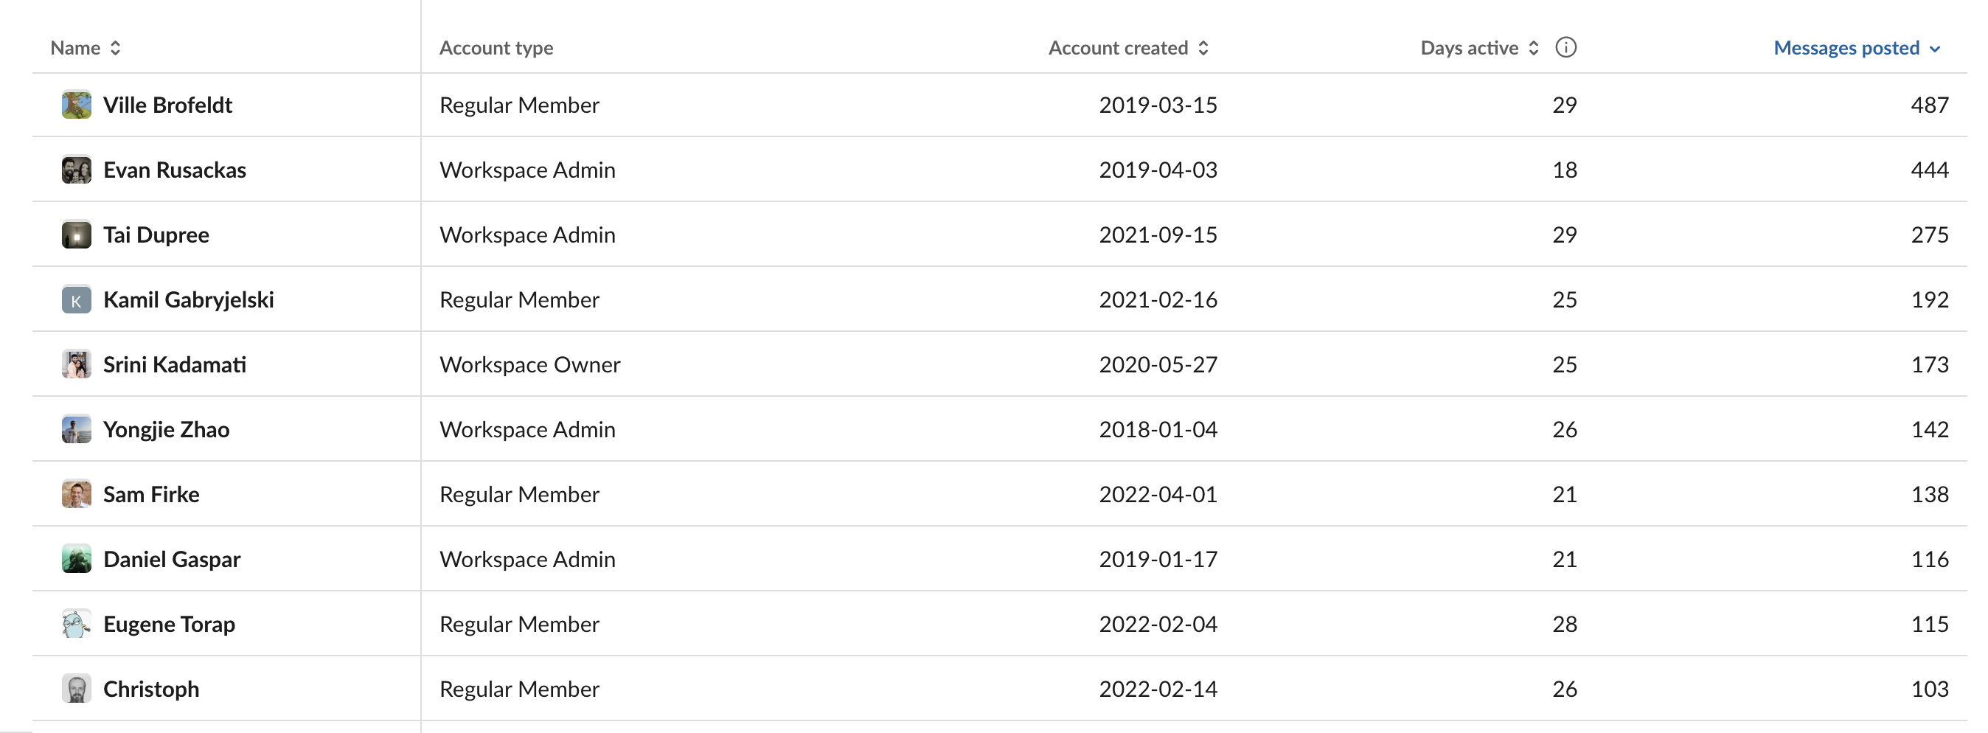Open Srini Kadamati's member name
This screenshot has height=733, width=1988.
click(175, 364)
